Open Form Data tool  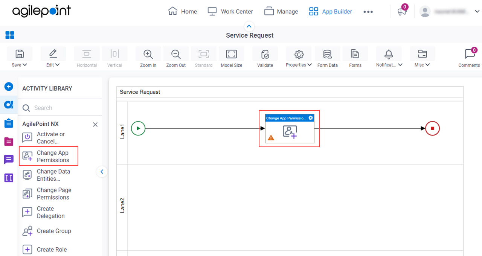pos(328,57)
